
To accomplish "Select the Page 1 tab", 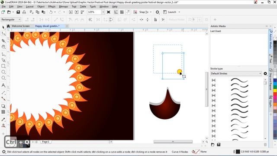I will click(45, 142).
